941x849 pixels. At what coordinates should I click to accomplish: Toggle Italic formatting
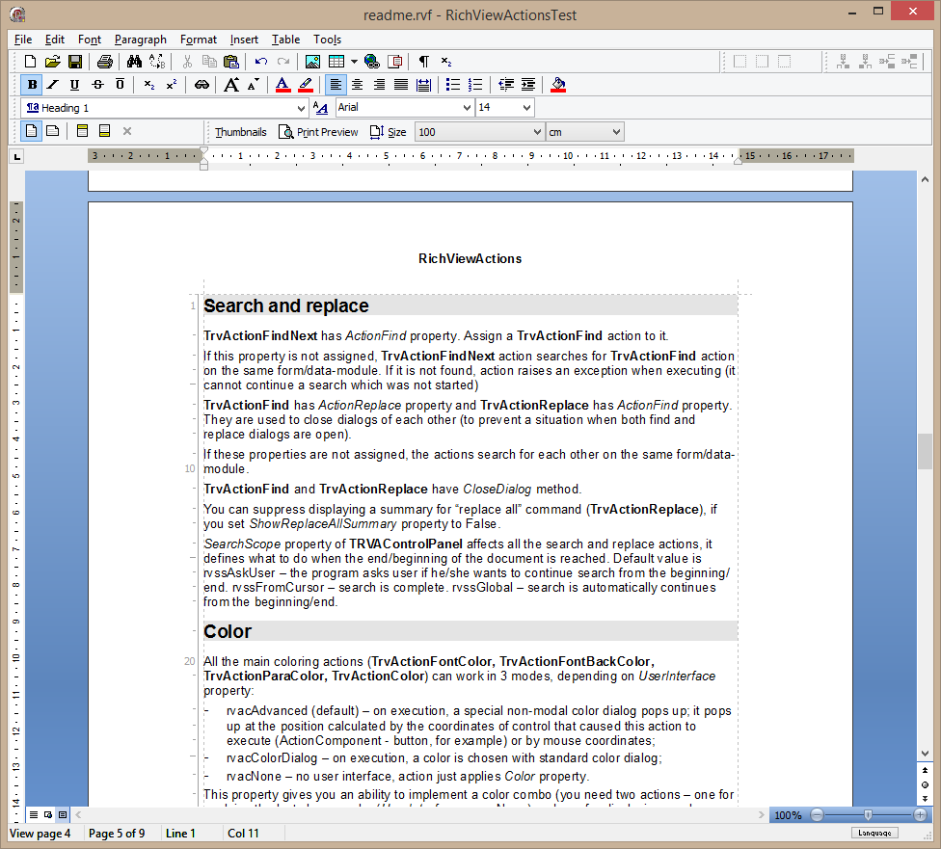click(x=53, y=85)
